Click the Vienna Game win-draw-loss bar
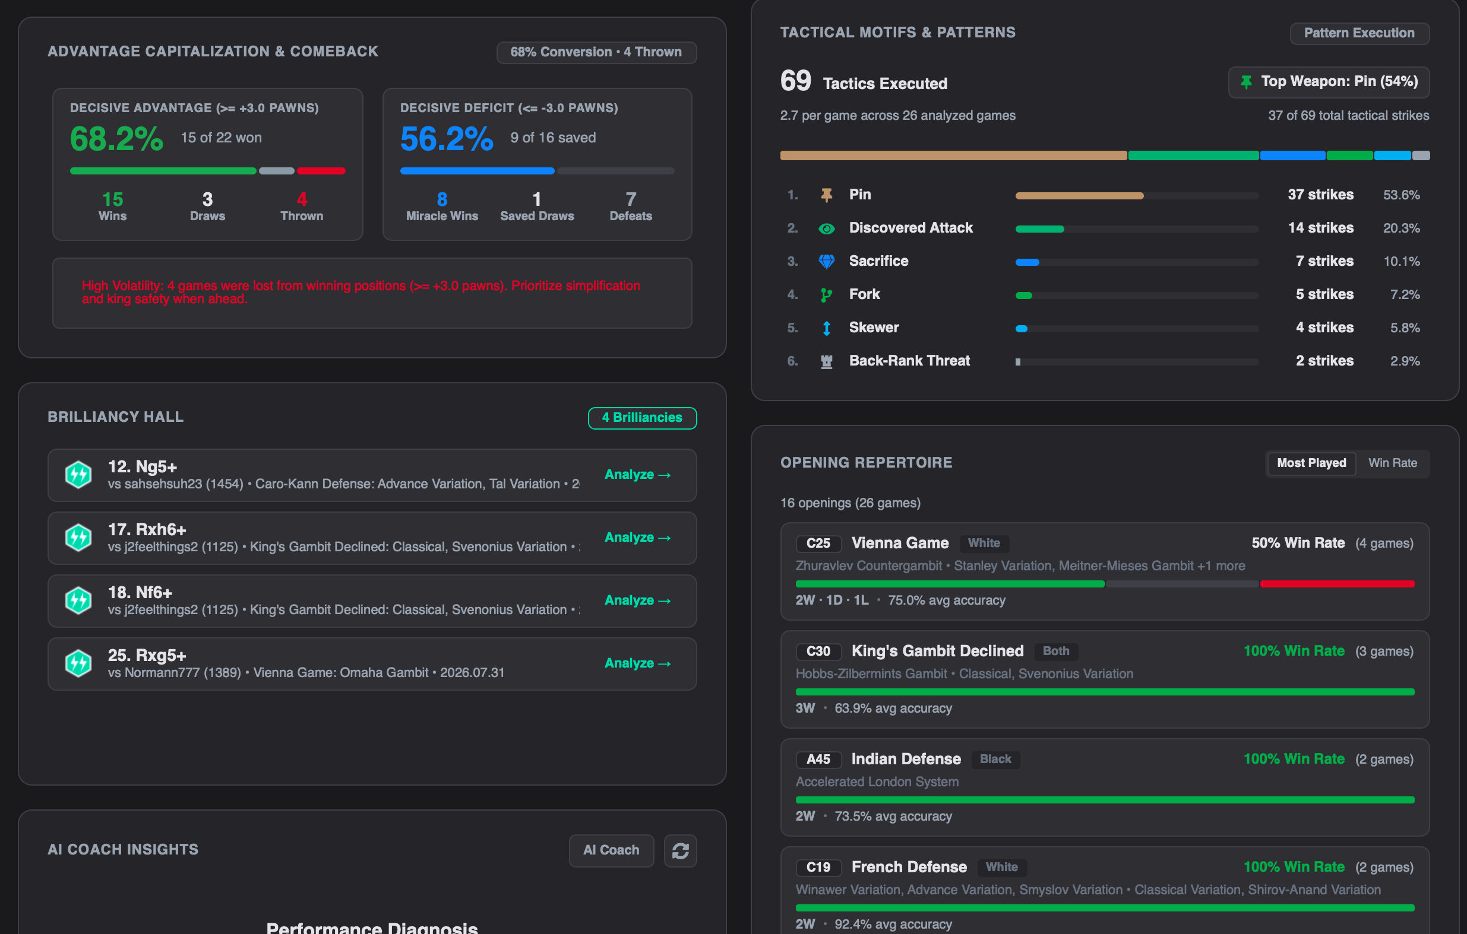The width and height of the screenshot is (1467, 934). (x=1105, y=584)
